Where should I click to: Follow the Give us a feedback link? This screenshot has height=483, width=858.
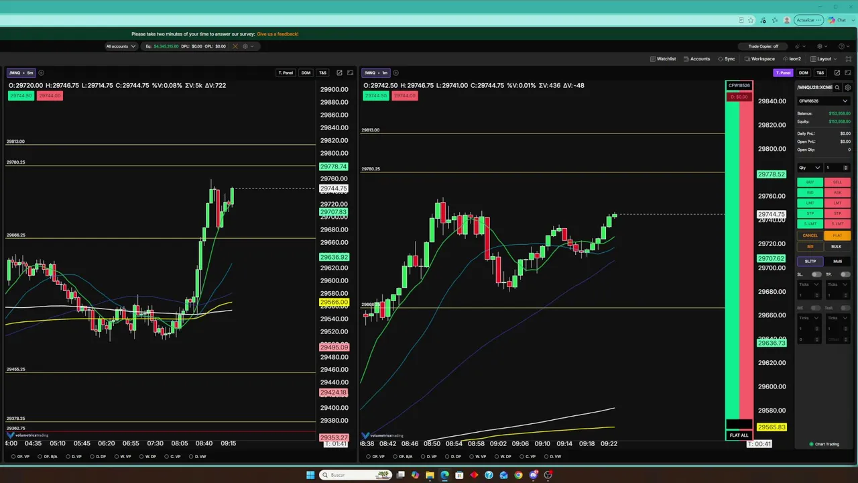pos(278,34)
